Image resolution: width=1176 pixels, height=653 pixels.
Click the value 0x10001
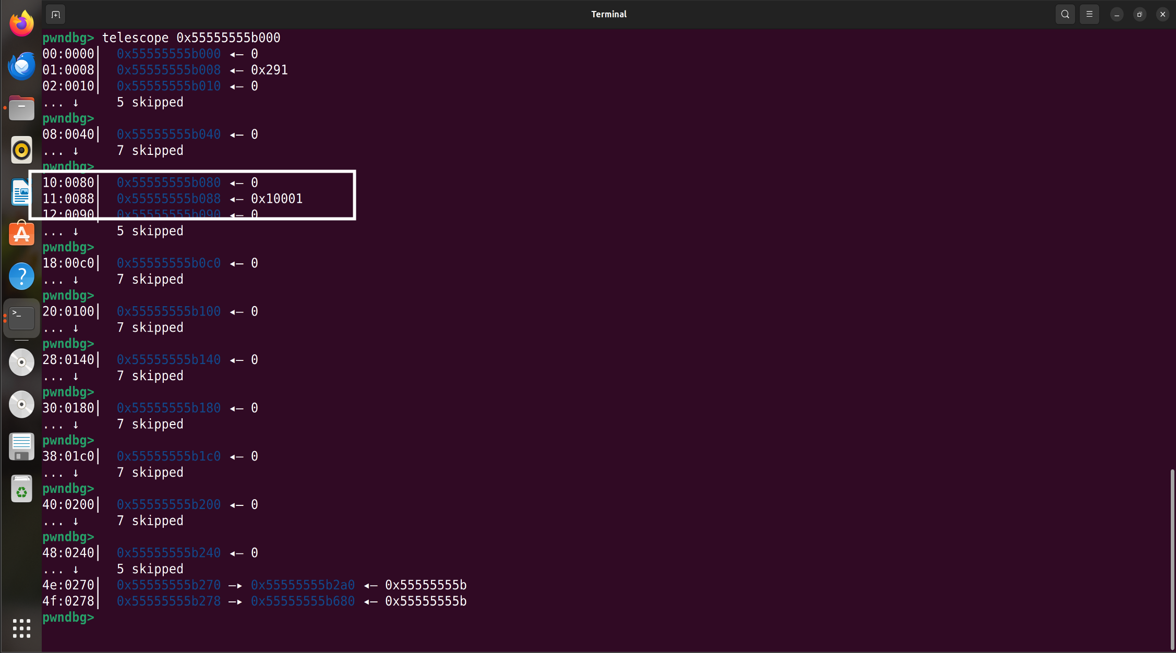(277, 199)
